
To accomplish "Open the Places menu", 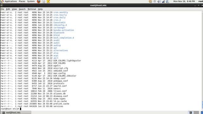I will coord(22,1).
